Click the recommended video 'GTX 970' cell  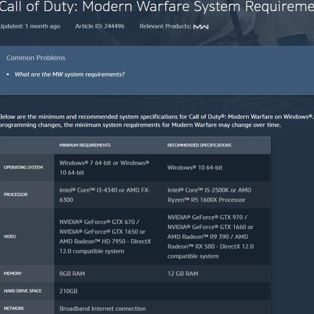[216, 236]
